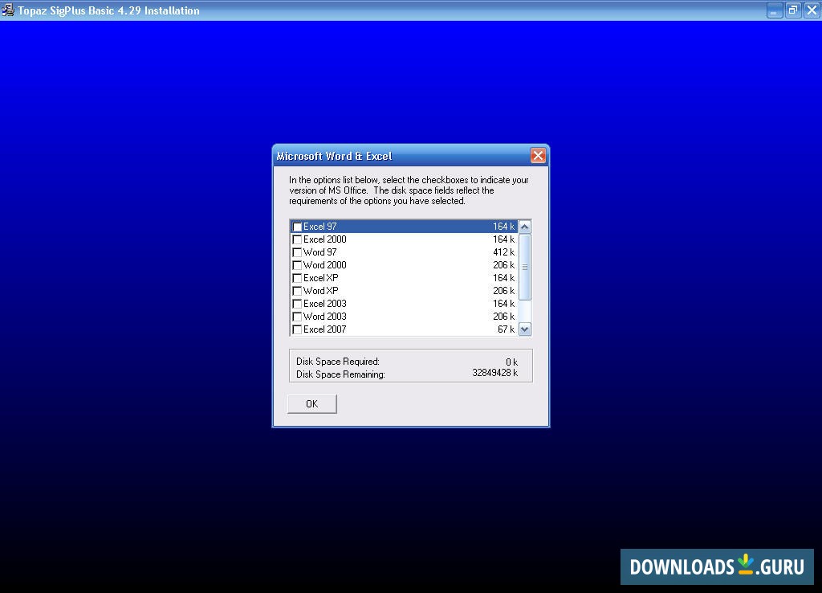Tick the Word 2003 checkbox
Image resolution: width=822 pixels, height=593 pixels.
(297, 317)
